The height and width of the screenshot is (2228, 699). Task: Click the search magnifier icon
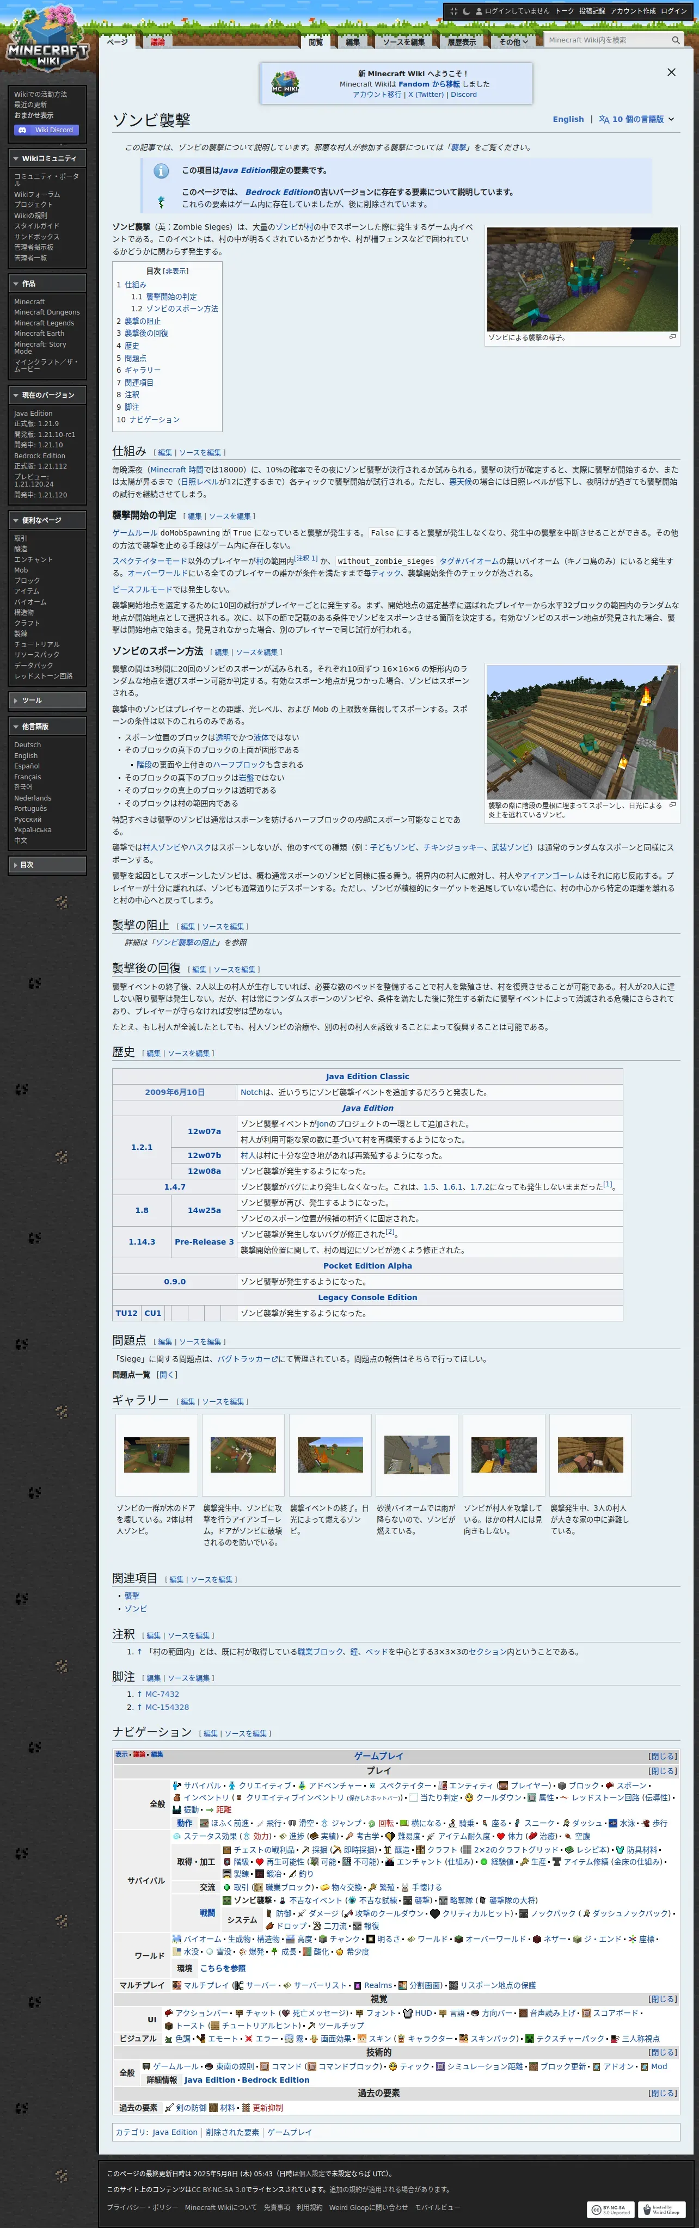point(676,40)
